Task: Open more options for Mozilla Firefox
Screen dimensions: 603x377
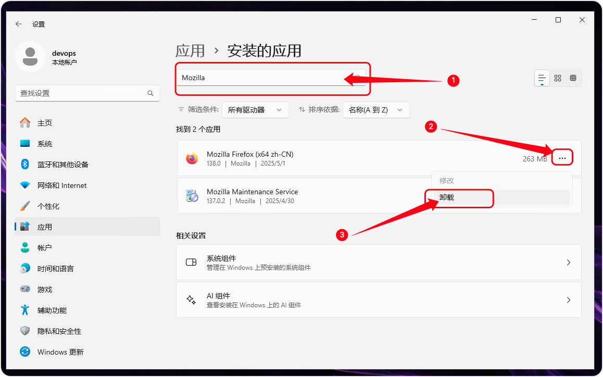Action: click(x=562, y=158)
